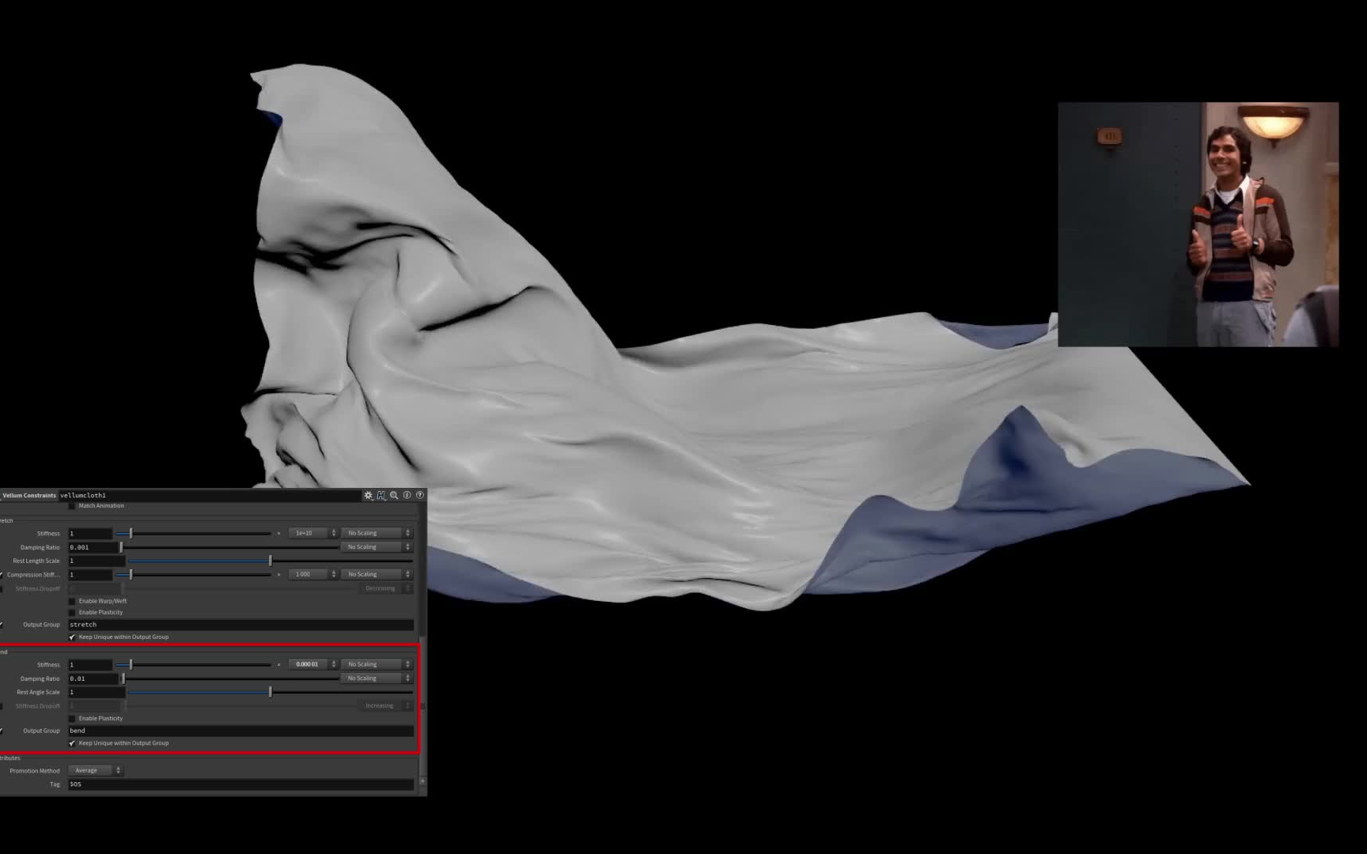Open the gear parameter options menu
The width and height of the screenshot is (1367, 854).
tap(368, 495)
